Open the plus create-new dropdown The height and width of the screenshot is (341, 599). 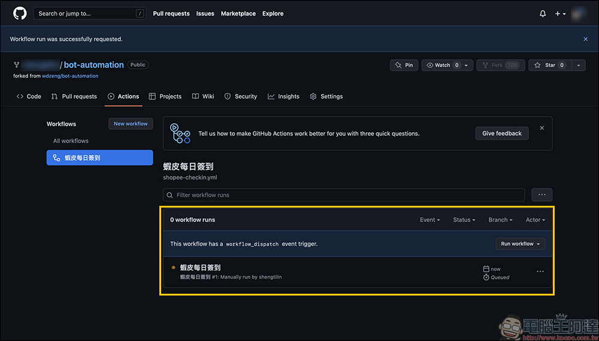tap(560, 14)
